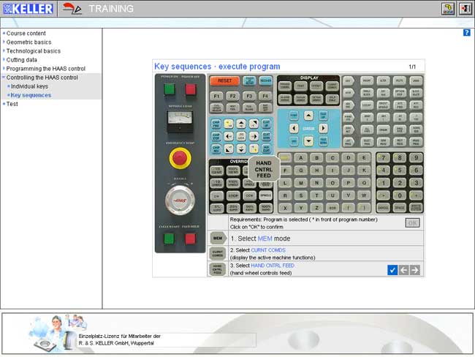This screenshot has width=475, height=357.
Task: Click the 'Key sequences · execute program' title
Action: click(217, 67)
